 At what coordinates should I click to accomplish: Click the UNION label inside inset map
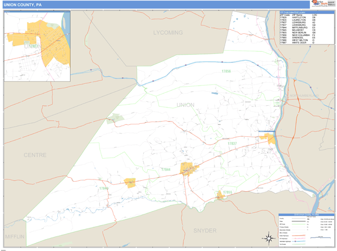pyautogui.click(x=33, y=47)
